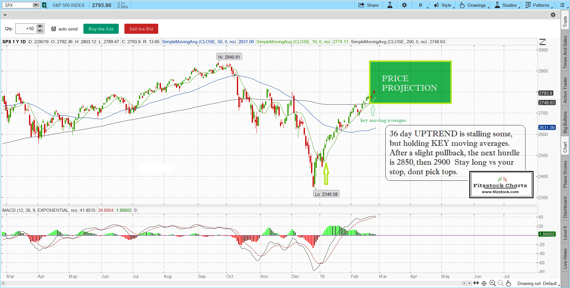Click the Sell the Bid button
The image size is (570, 288).
(141, 29)
